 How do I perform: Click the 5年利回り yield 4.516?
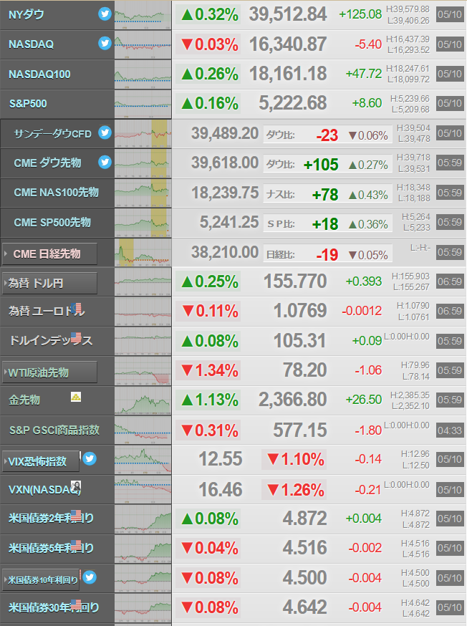(304, 548)
